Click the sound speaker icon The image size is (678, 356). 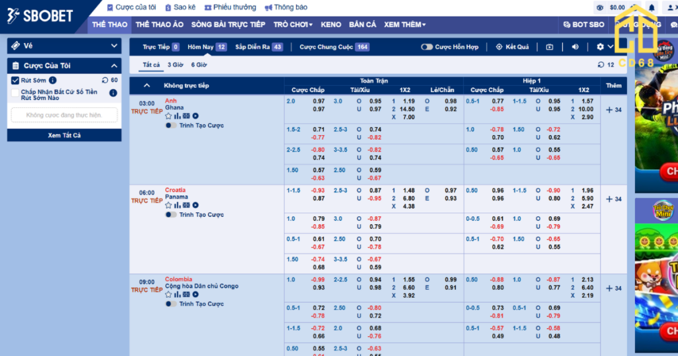coord(575,47)
